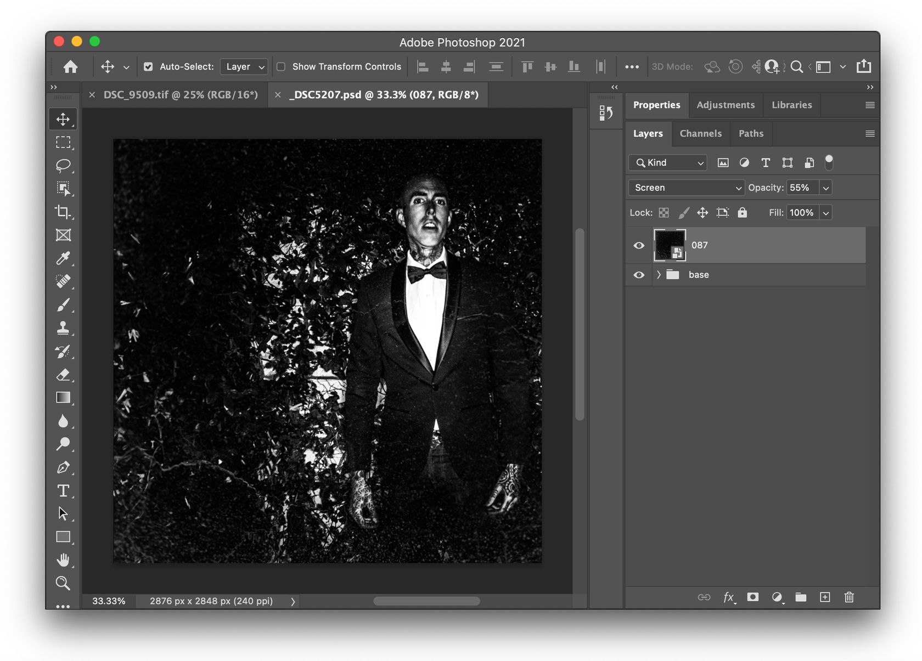Toggle the Auto-Select checkbox
This screenshot has height=661, width=922.
coord(148,67)
